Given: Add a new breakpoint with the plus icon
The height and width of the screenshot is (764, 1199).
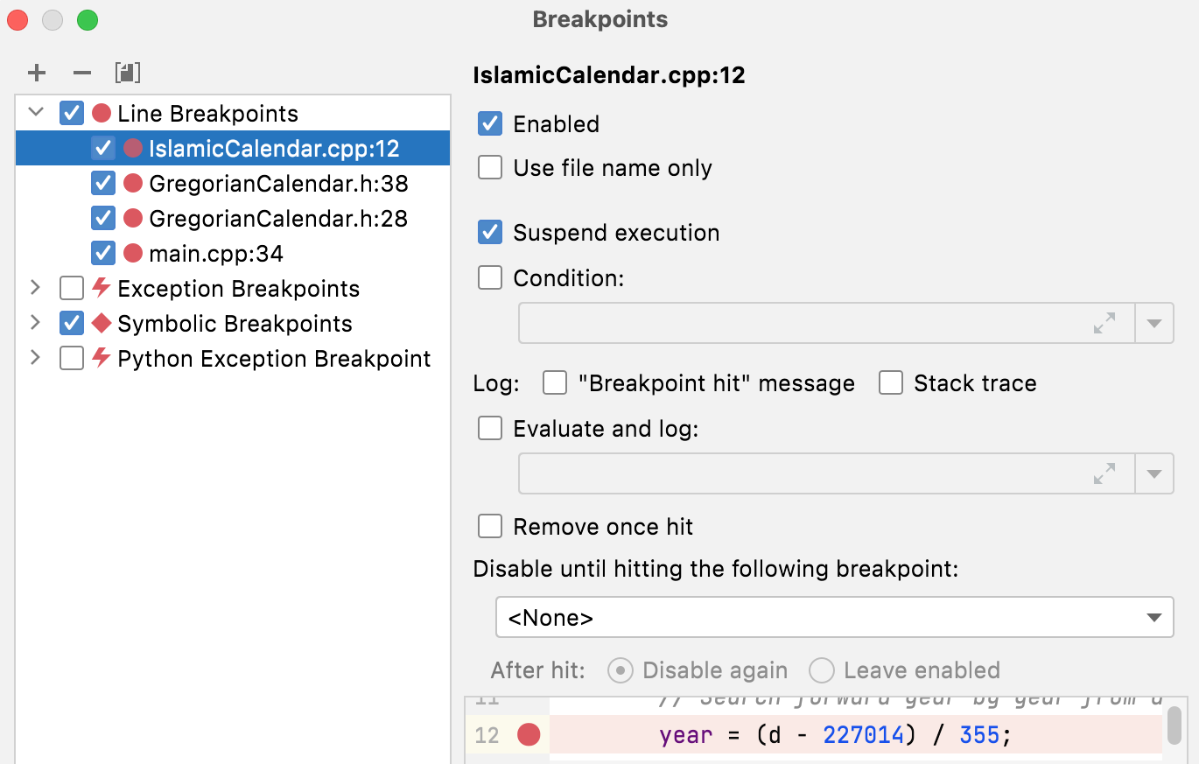Looking at the screenshot, I should [x=37, y=73].
